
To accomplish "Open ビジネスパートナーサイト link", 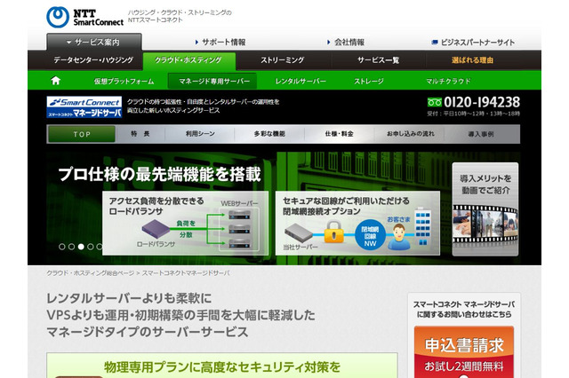I will pyautogui.click(x=473, y=43).
